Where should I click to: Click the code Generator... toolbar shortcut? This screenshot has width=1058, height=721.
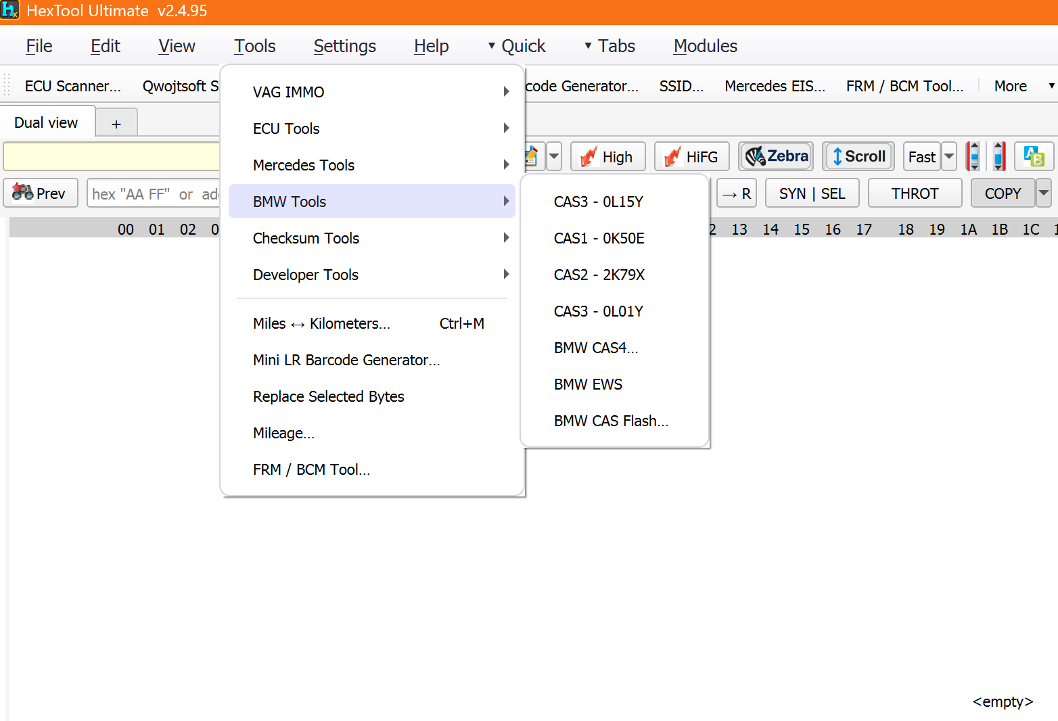582,86
